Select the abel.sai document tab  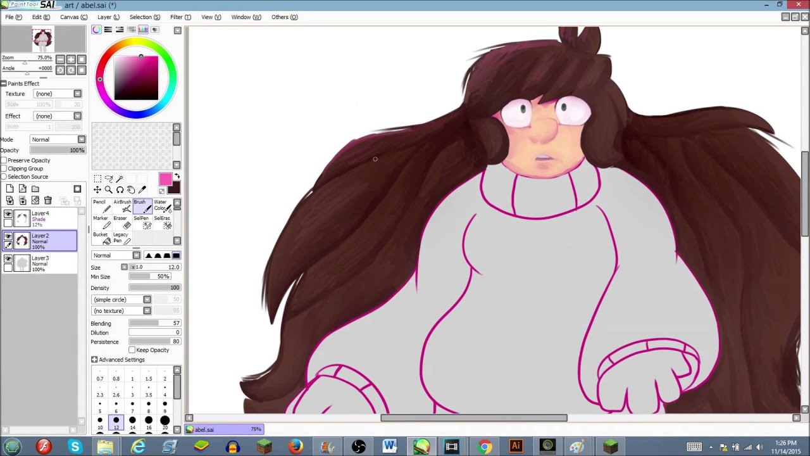tap(224, 429)
